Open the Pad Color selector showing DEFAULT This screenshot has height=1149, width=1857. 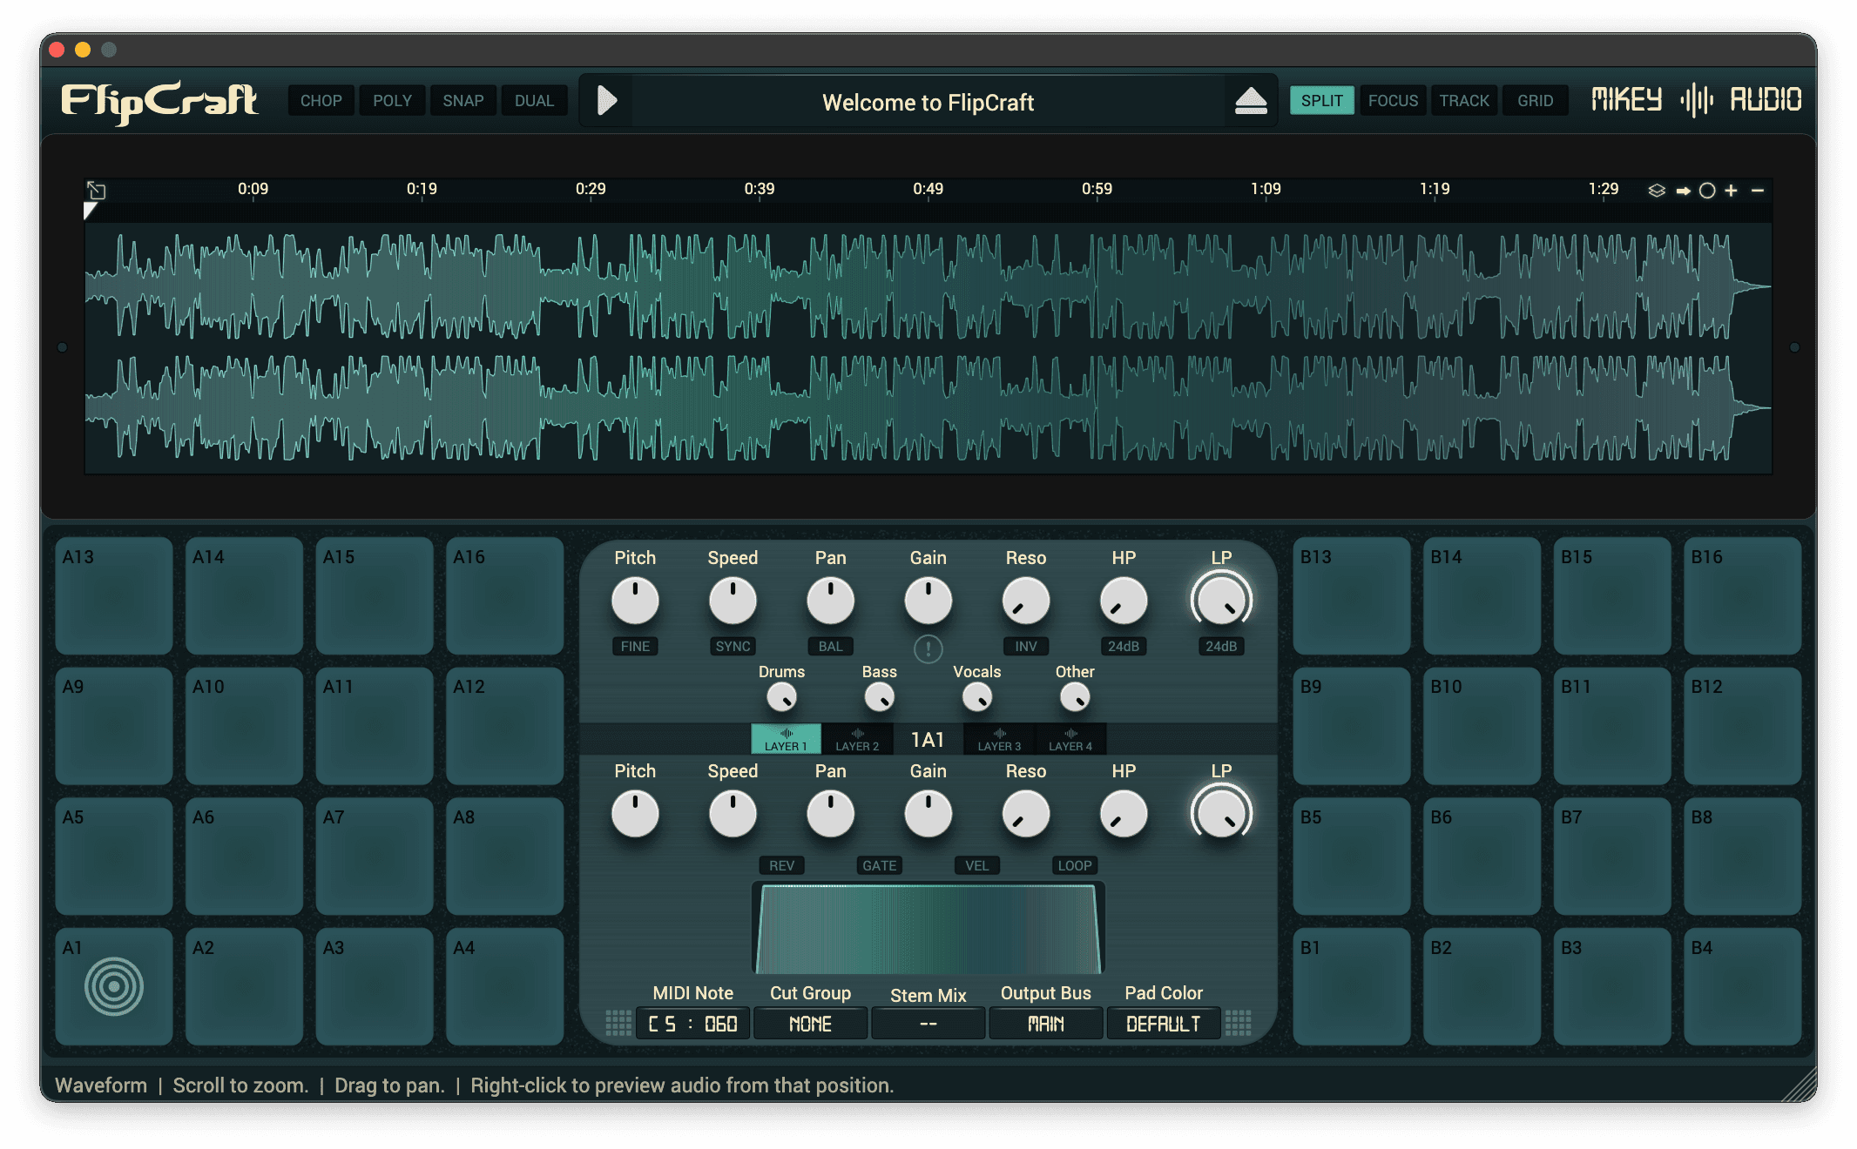point(1163,1024)
